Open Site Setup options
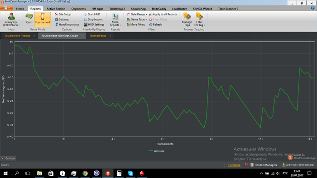317x178 pixels. 63,14
